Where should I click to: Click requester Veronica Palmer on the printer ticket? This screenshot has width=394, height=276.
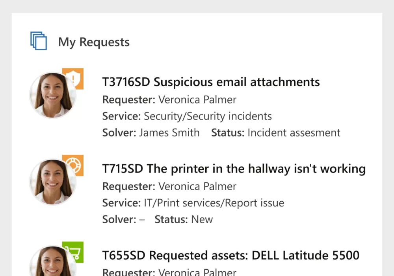197,186
